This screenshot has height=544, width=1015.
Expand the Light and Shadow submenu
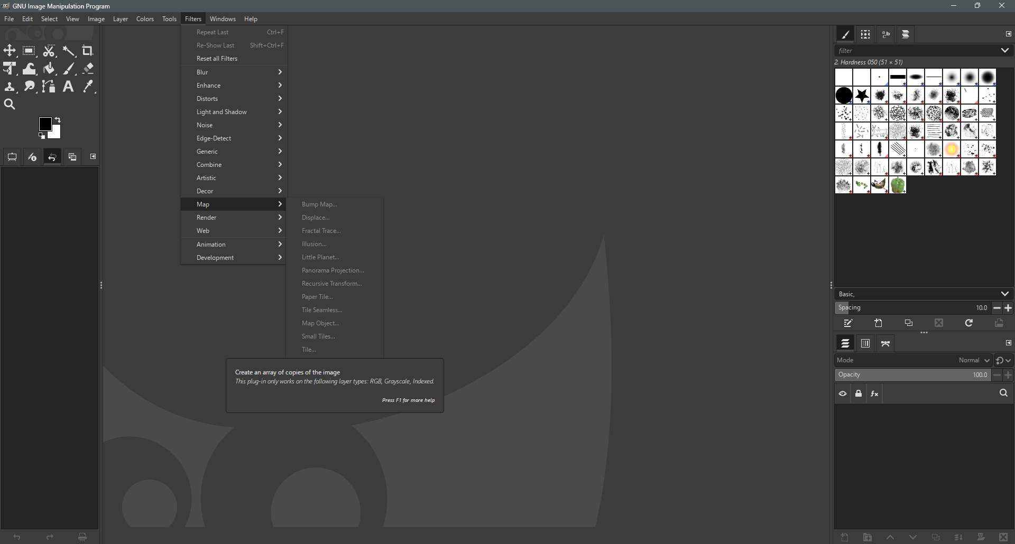point(234,112)
